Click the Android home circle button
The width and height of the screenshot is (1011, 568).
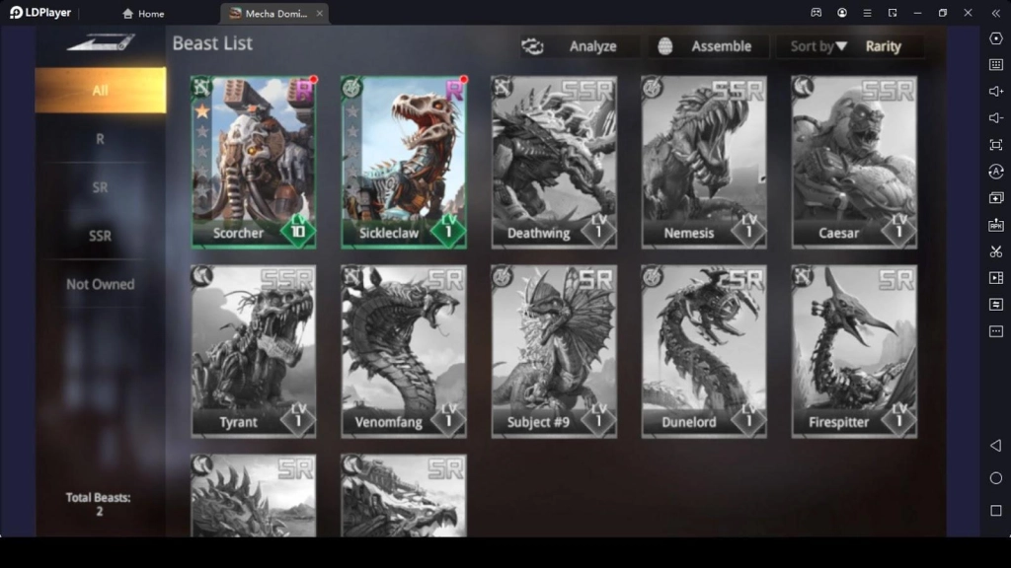pyautogui.click(x=996, y=478)
